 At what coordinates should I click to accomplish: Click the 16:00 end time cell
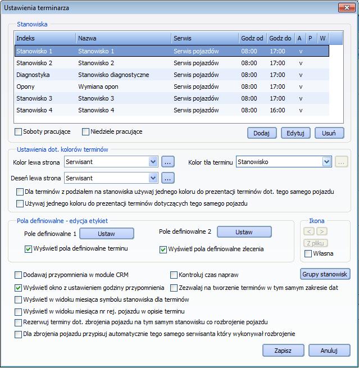click(278, 110)
